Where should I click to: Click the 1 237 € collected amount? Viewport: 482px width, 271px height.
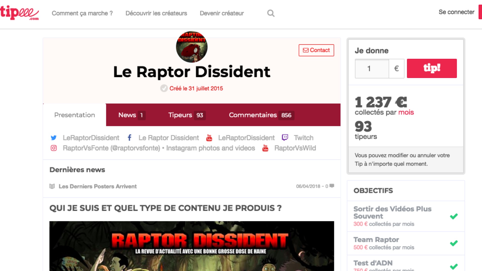[381, 102]
